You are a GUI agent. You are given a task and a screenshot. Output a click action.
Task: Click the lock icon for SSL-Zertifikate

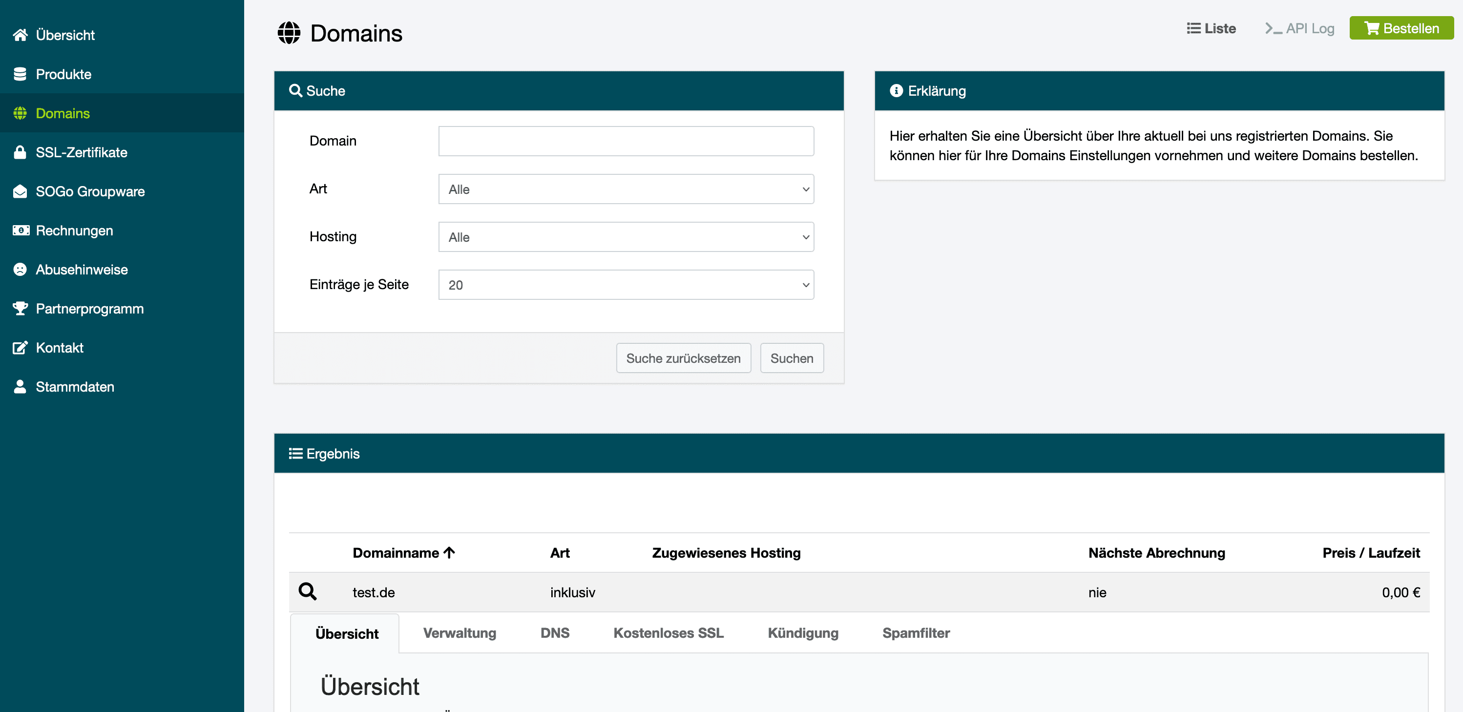pos(21,152)
